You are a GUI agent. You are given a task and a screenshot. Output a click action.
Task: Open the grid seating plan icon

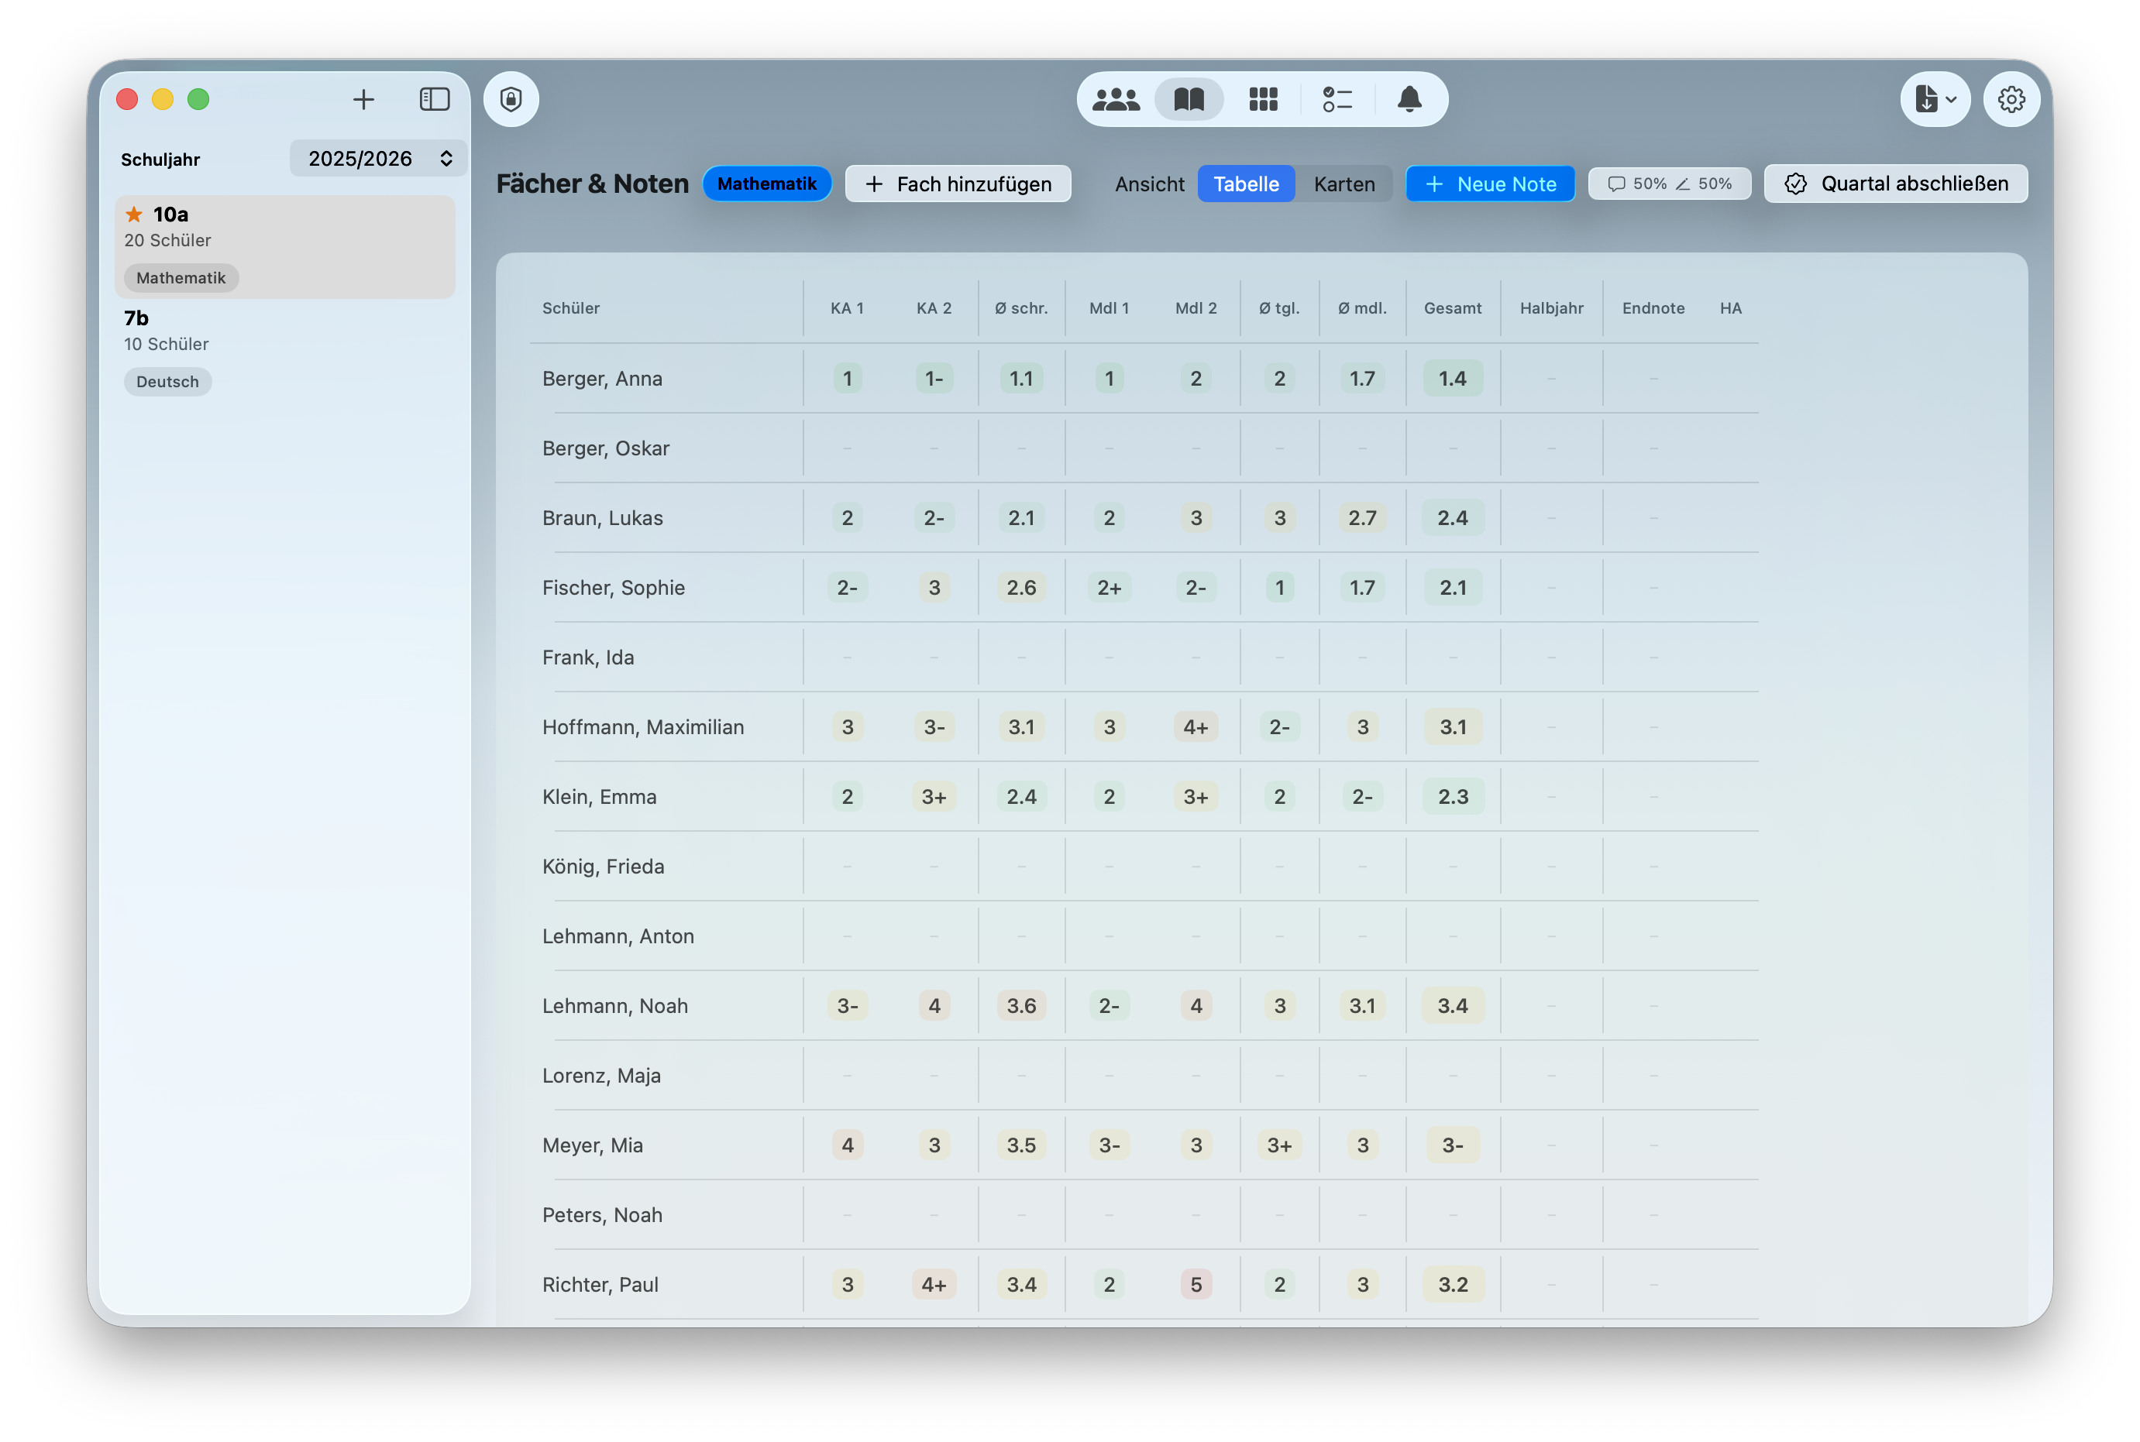click(x=1263, y=99)
